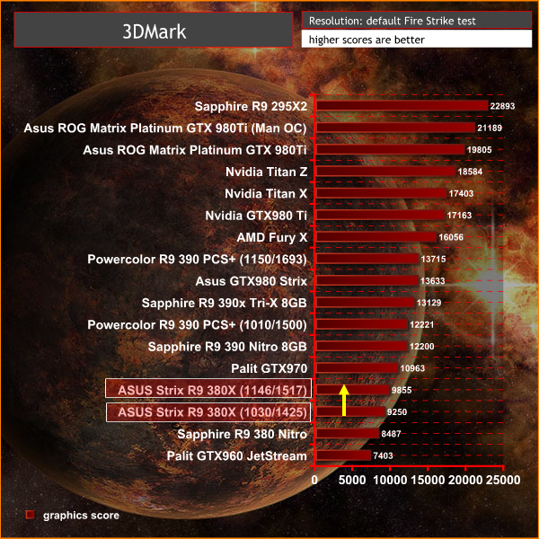Select the Nvidia GTX980 Ti label

(256, 216)
